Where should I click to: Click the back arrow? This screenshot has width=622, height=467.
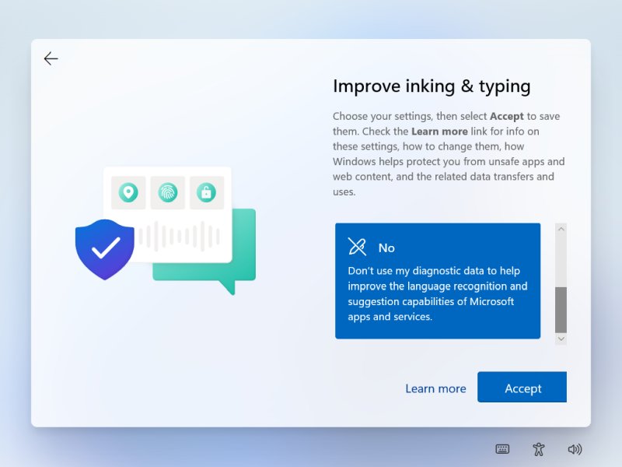[x=51, y=58]
